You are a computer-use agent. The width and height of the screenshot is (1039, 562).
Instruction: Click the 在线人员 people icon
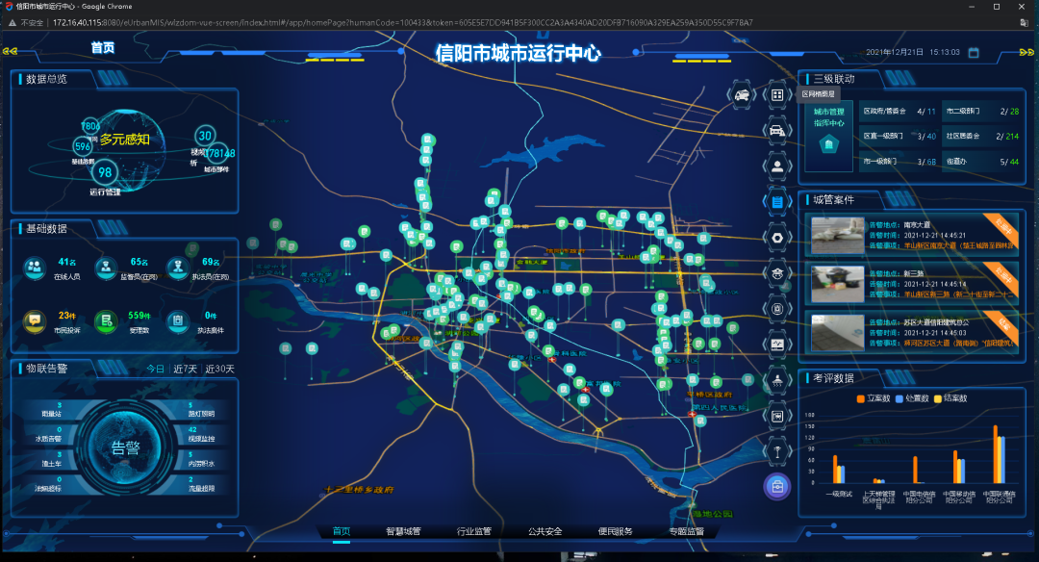click(35, 268)
